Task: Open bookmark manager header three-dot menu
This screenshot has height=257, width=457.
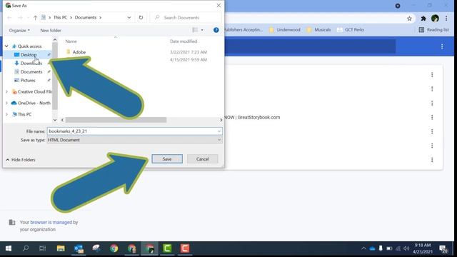Action: point(442,46)
